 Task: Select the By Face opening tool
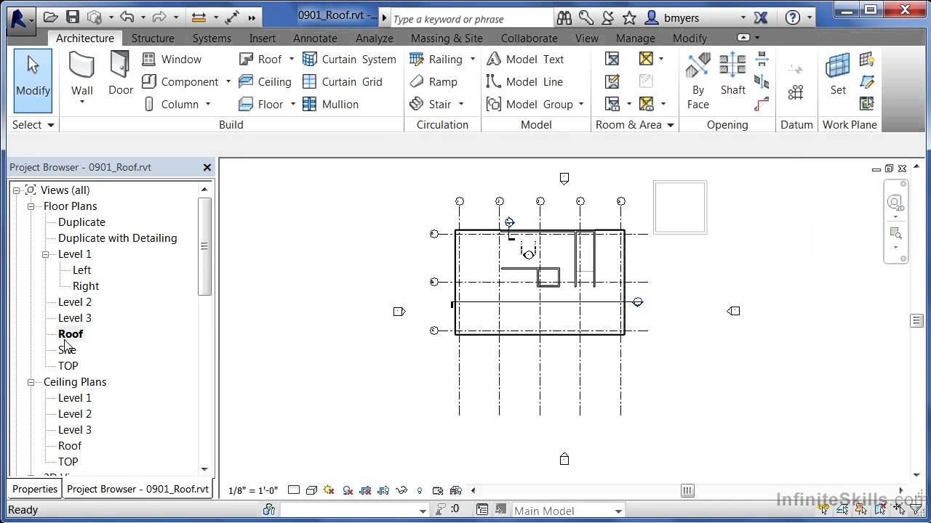[x=698, y=81]
